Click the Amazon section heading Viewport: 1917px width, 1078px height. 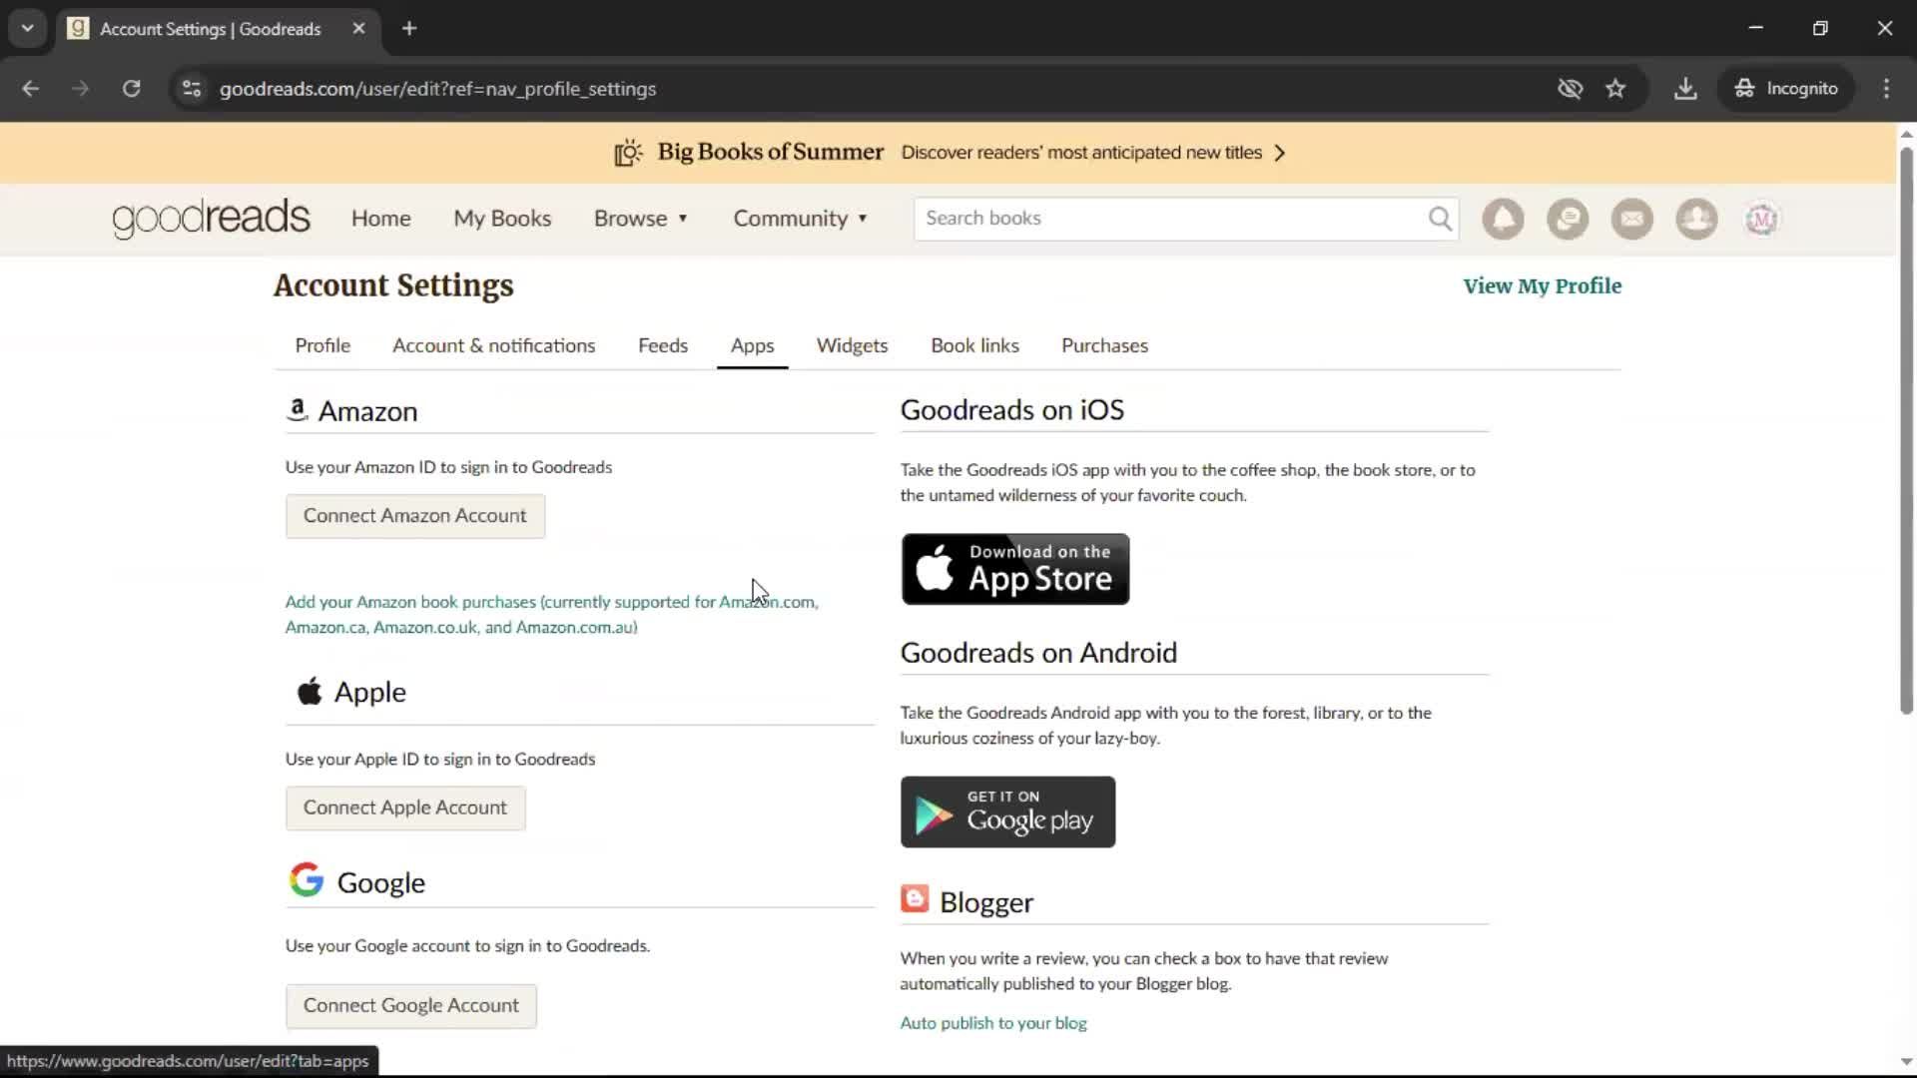tap(367, 411)
